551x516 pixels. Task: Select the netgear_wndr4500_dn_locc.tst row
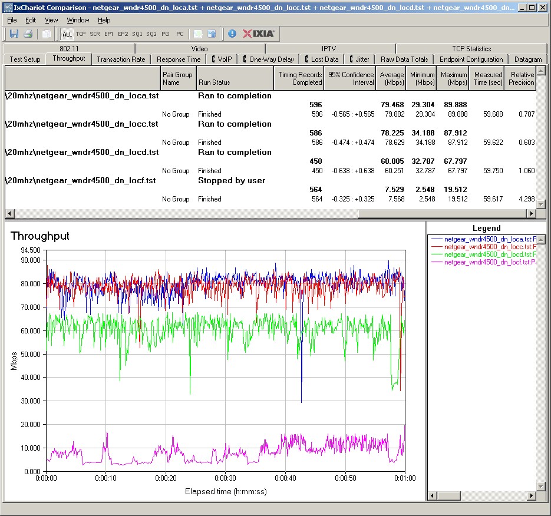click(x=270, y=124)
